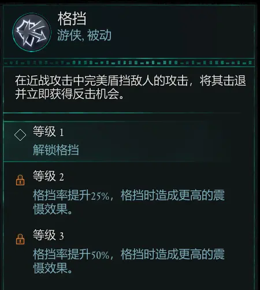Select the 格挡 skill title text
The height and width of the screenshot is (290, 260).
(72, 19)
